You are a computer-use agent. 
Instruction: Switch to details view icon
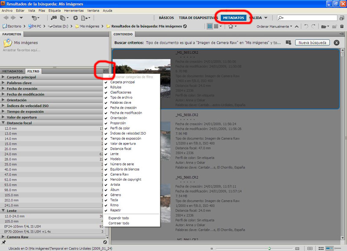click(x=329, y=248)
